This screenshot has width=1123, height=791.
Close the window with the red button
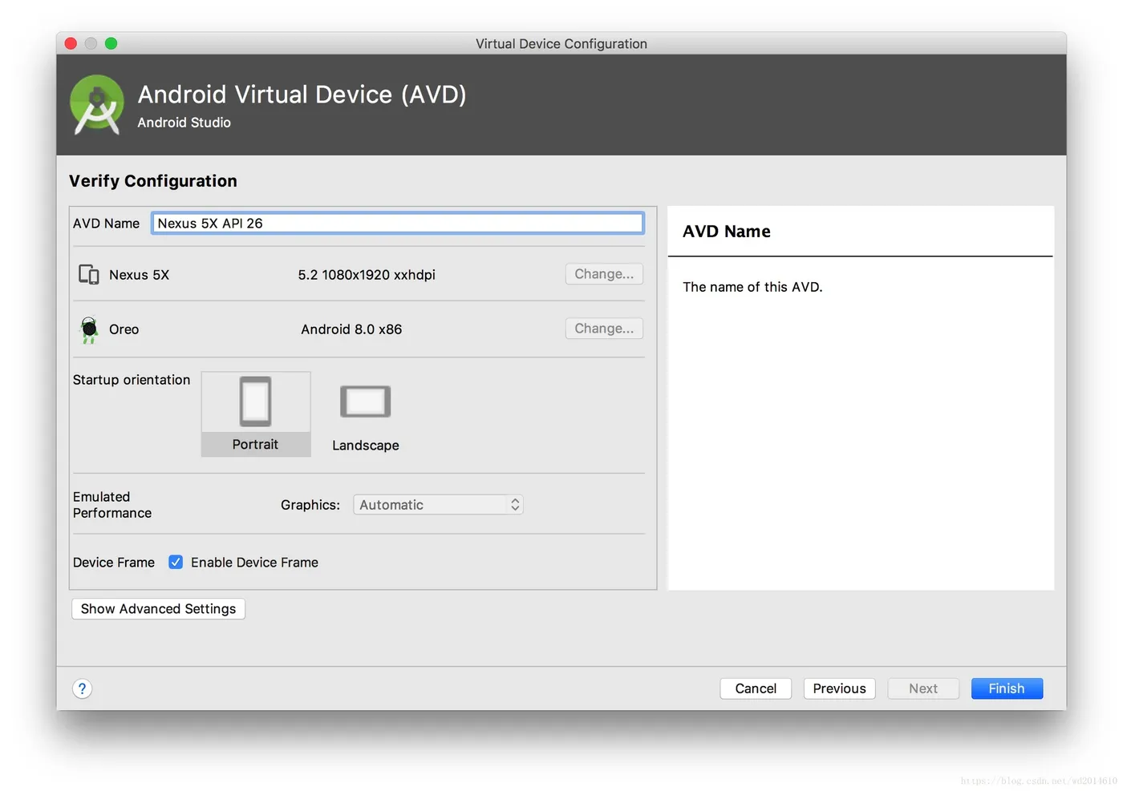point(71,43)
